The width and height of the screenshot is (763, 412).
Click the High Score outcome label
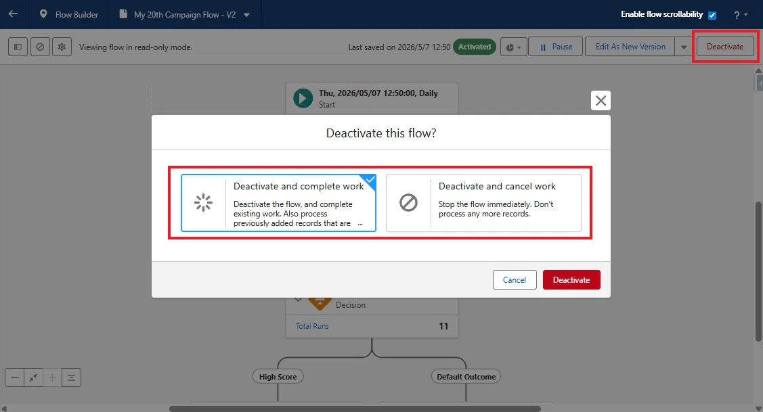(278, 377)
